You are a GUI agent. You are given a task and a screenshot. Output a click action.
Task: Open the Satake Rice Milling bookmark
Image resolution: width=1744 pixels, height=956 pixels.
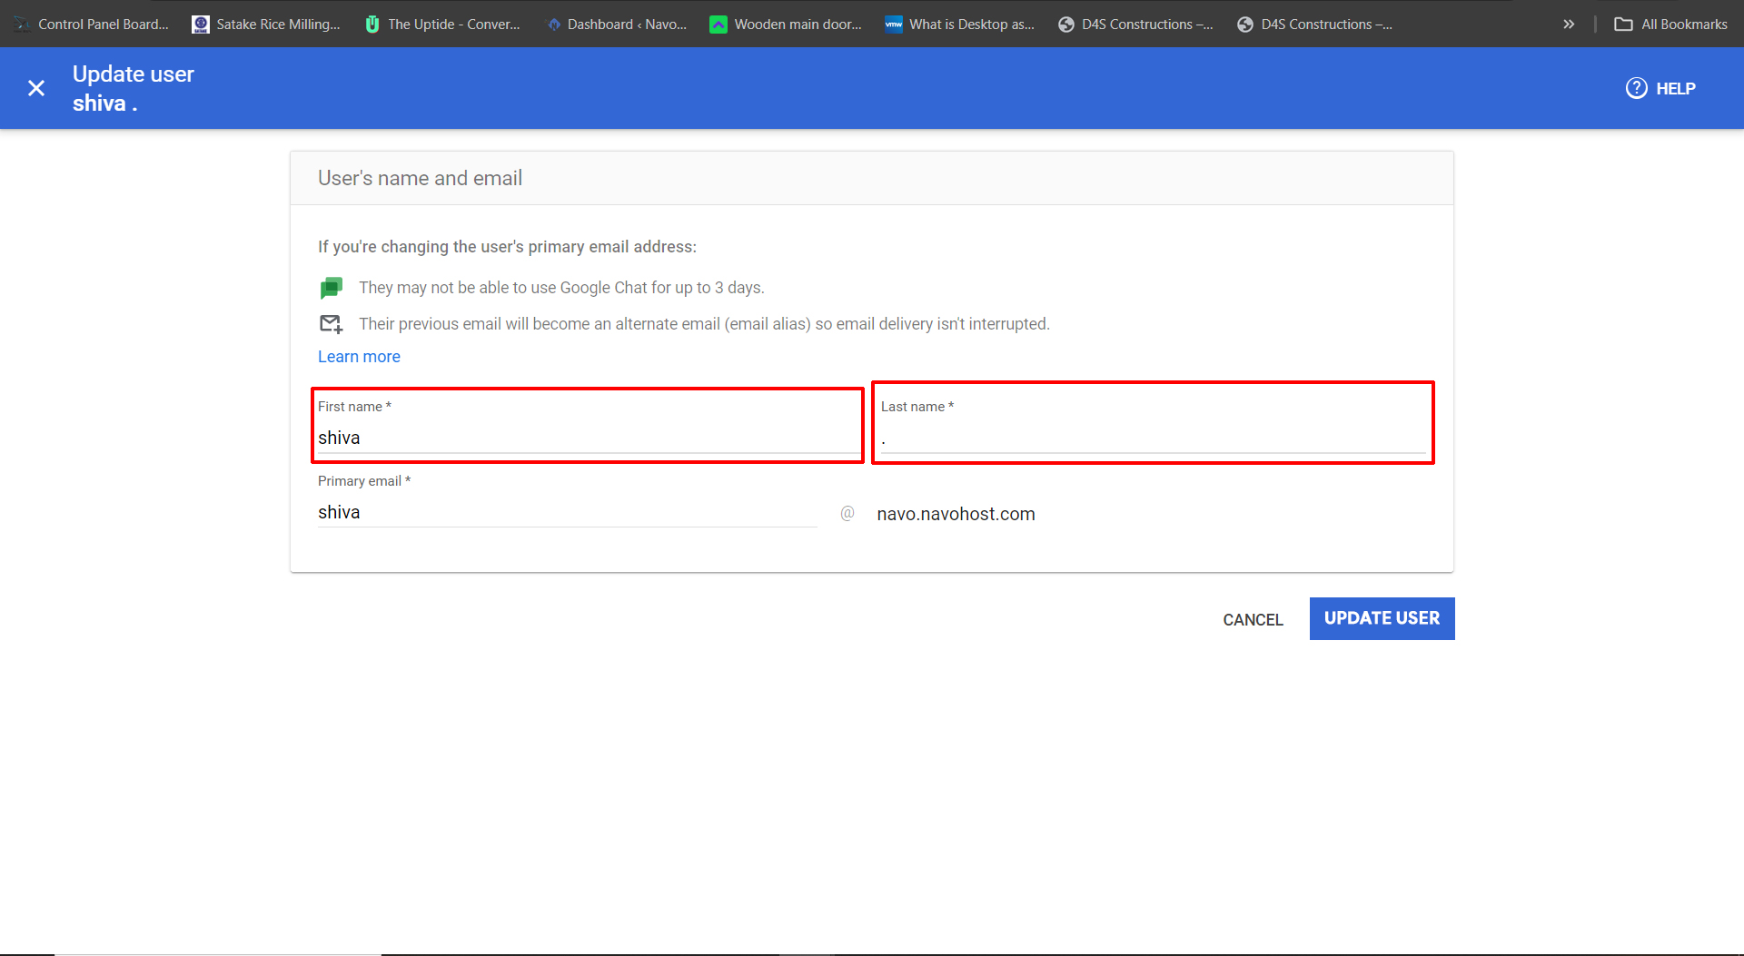tap(266, 25)
